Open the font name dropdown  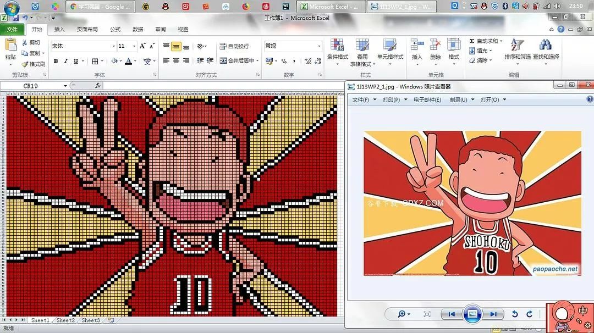tap(113, 46)
